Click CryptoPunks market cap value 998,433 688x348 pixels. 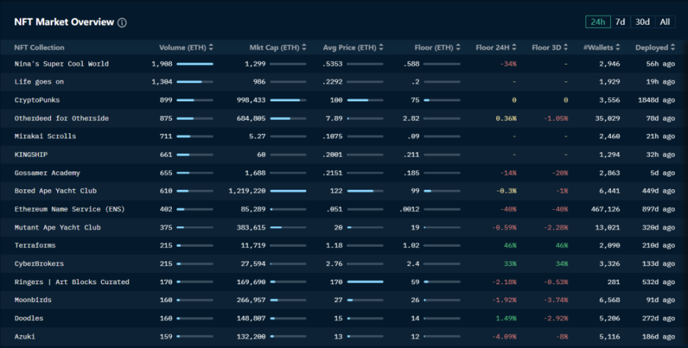tap(251, 100)
